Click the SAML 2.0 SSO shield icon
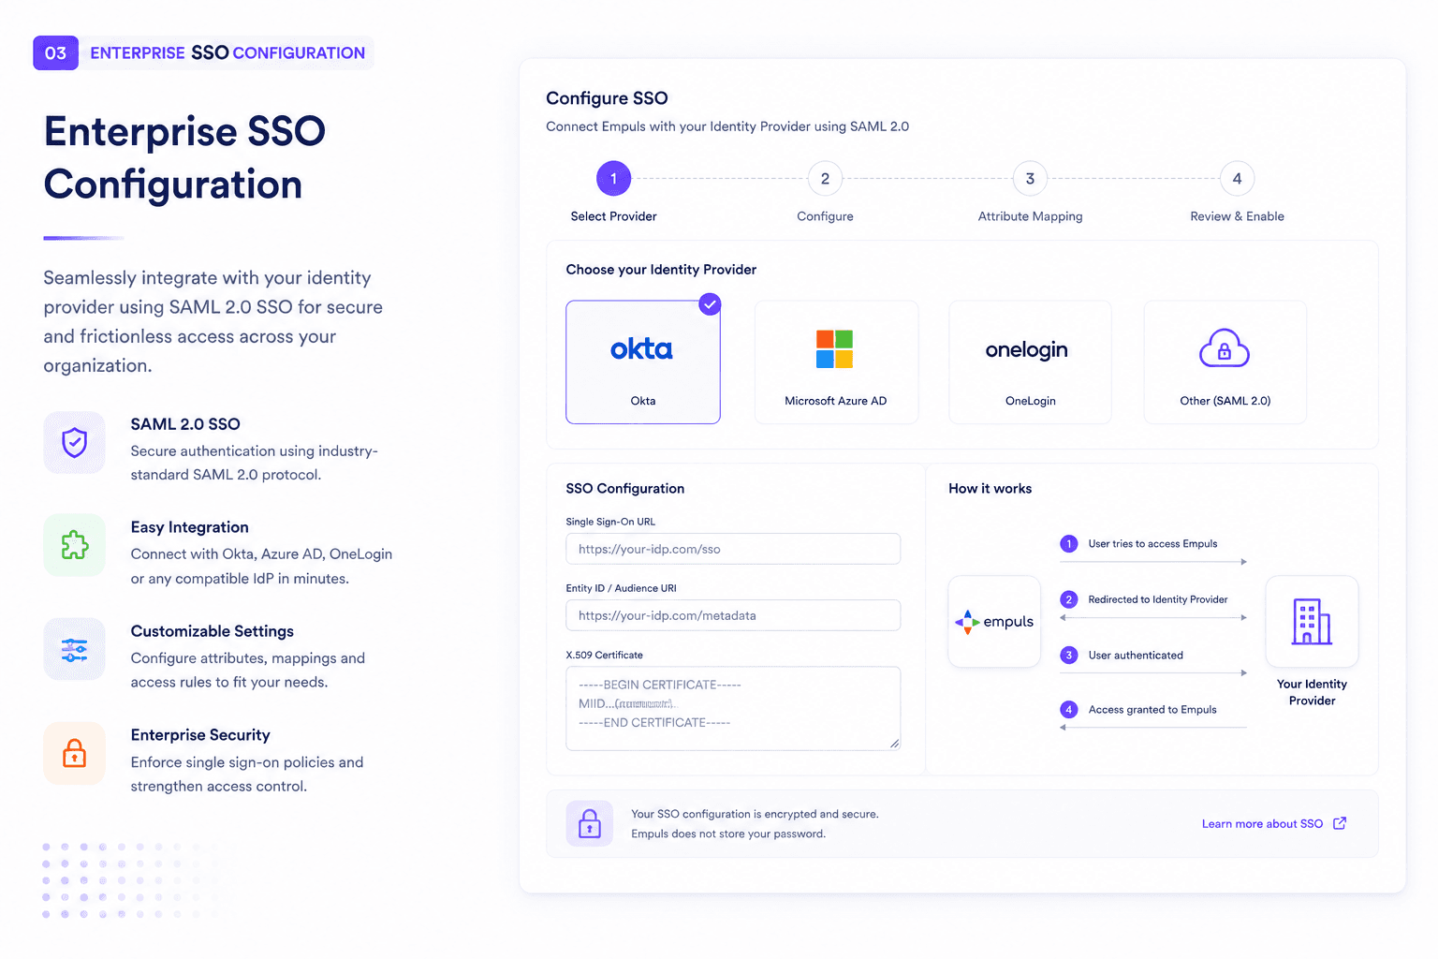Screen dimensions: 1438x959 click(x=75, y=442)
